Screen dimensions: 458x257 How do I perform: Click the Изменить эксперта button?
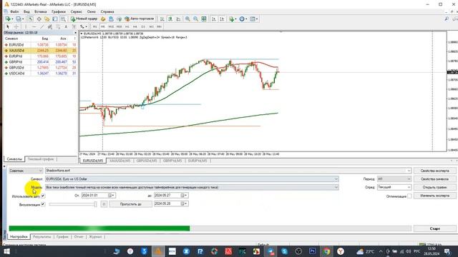point(434,196)
